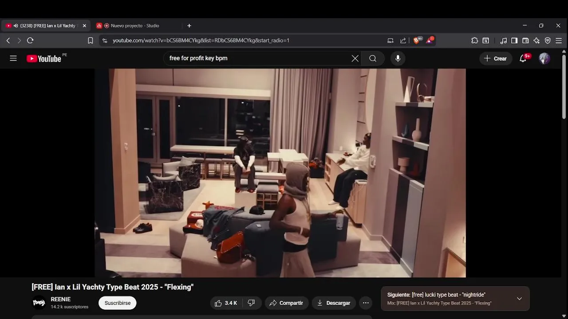Open the YouTube hamburger guide menu
Screen dimensions: 568x319
point(13,58)
